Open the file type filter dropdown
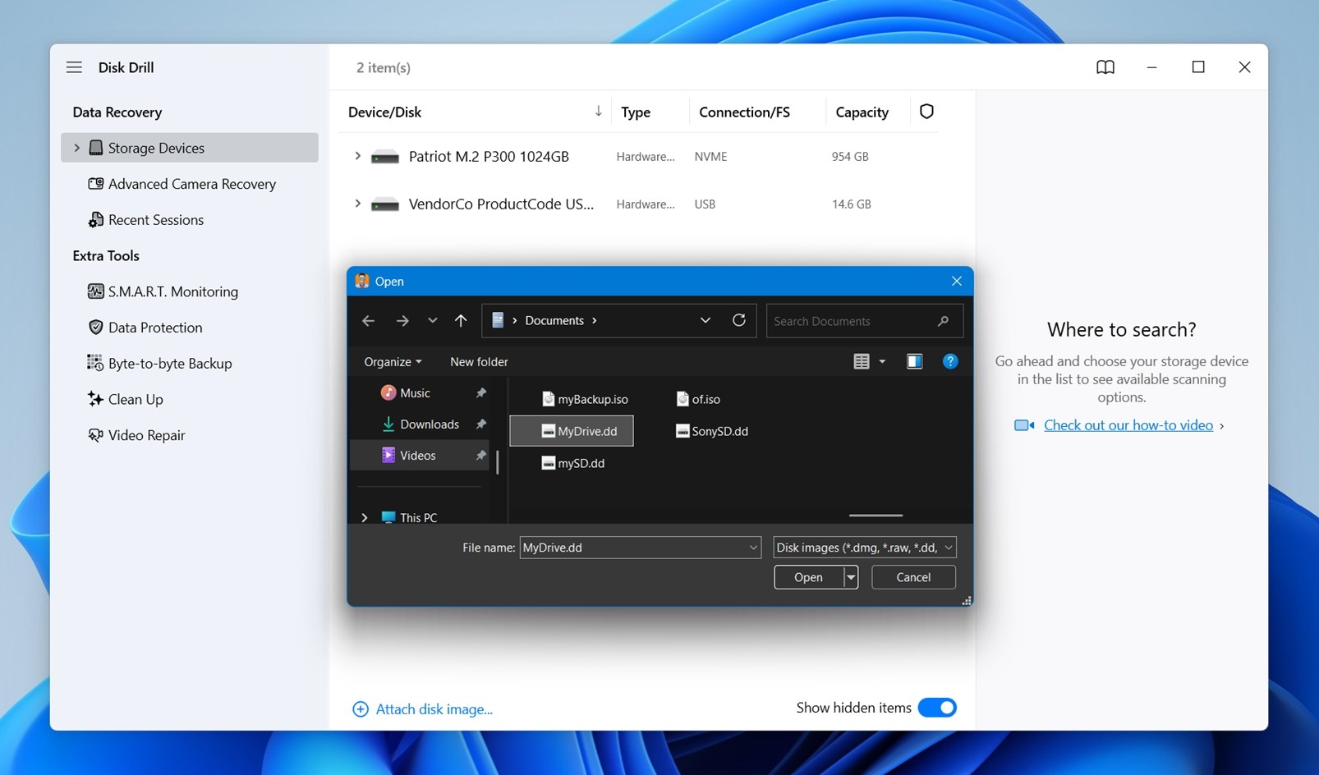Image resolution: width=1319 pixels, height=775 pixels. [x=865, y=548]
